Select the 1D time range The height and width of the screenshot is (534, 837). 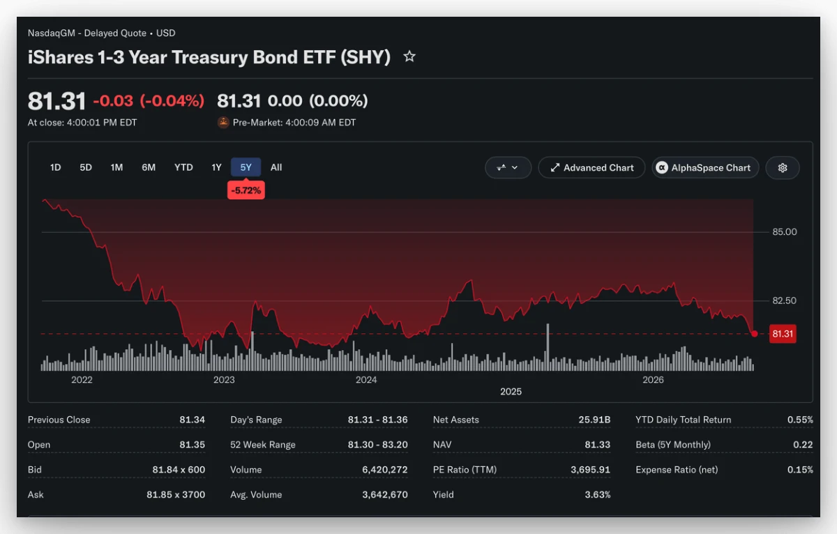[x=55, y=167]
